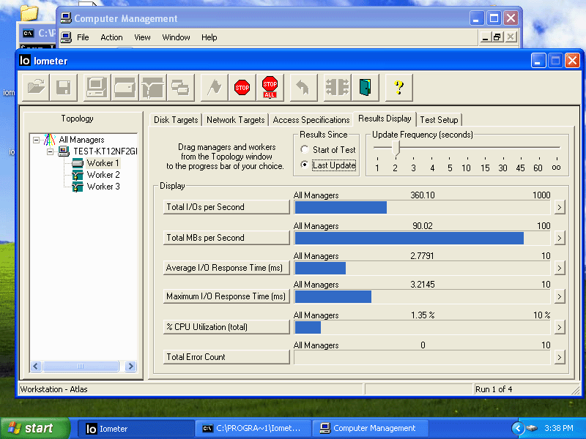The height and width of the screenshot is (439, 586).
Task: Exit Iometer with the green door icon
Action: (365, 88)
